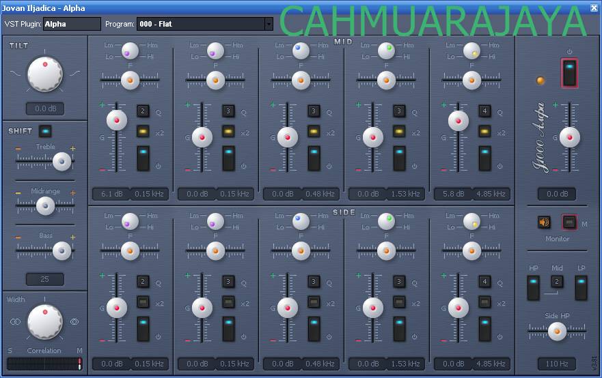Click Side band 1 filter type selector knob

coord(130,221)
